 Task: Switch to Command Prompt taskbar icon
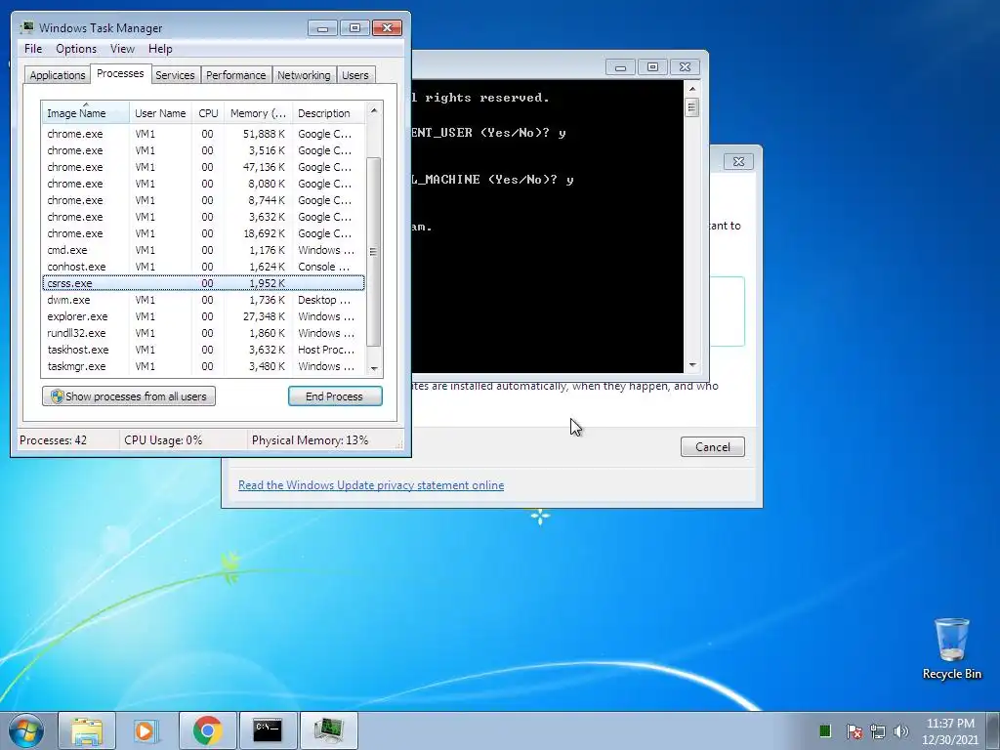(268, 730)
